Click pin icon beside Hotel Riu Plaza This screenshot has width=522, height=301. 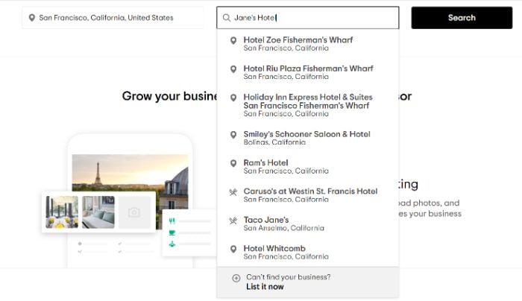(233, 69)
